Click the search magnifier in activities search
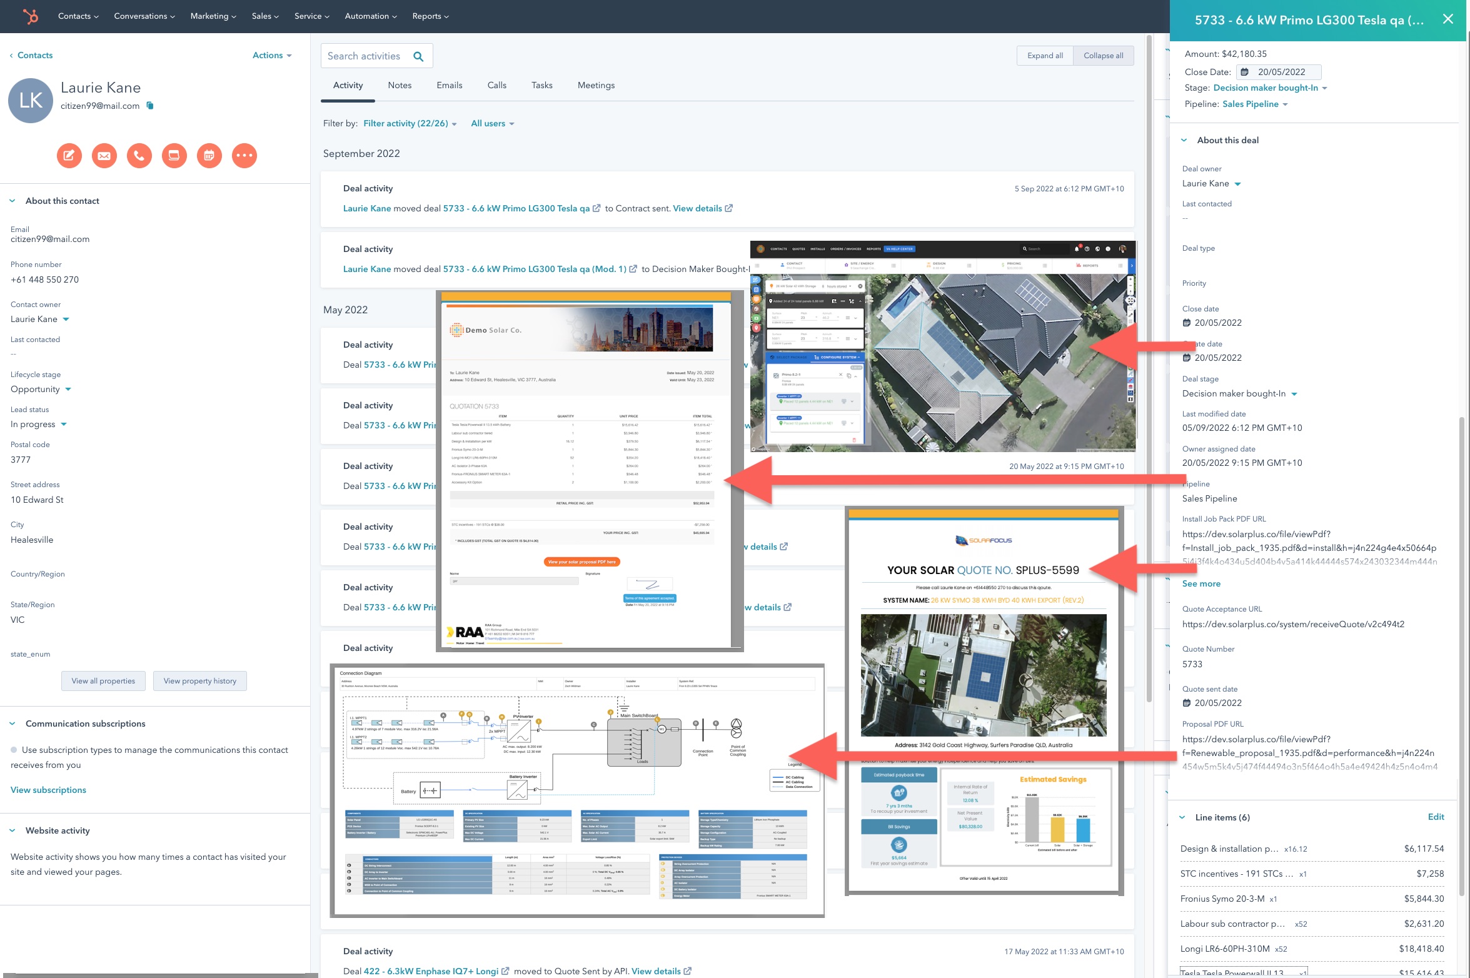 (x=418, y=56)
